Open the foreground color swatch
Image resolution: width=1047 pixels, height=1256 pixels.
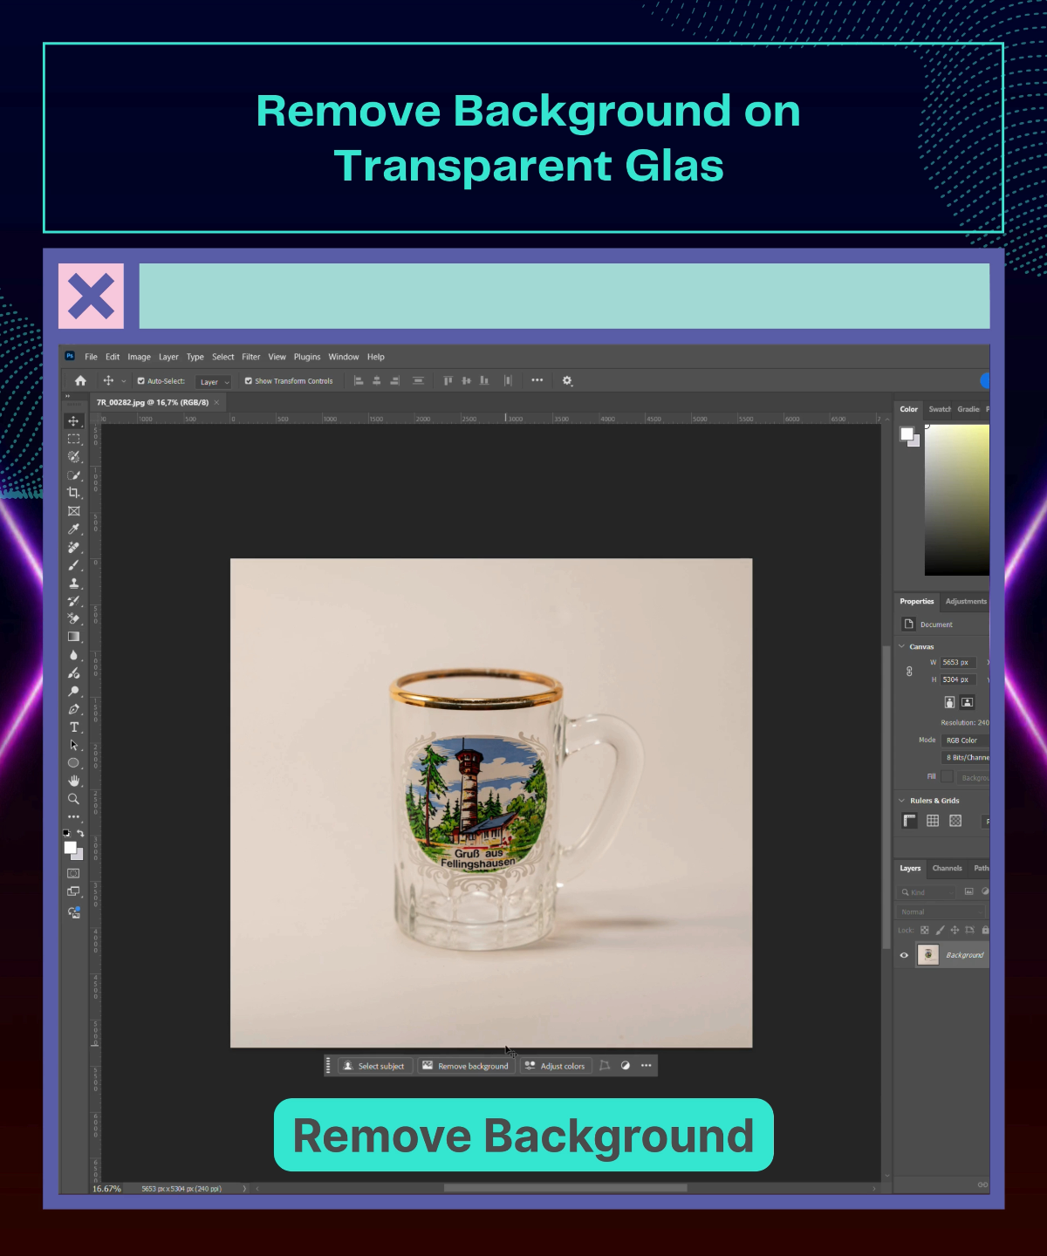(72, 848)
